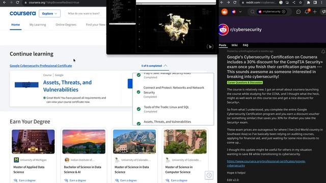This screenshot has height=183, width=326.
Task: Open the Master of Science in Computer Science thumbnail
Action: point(185,142)
